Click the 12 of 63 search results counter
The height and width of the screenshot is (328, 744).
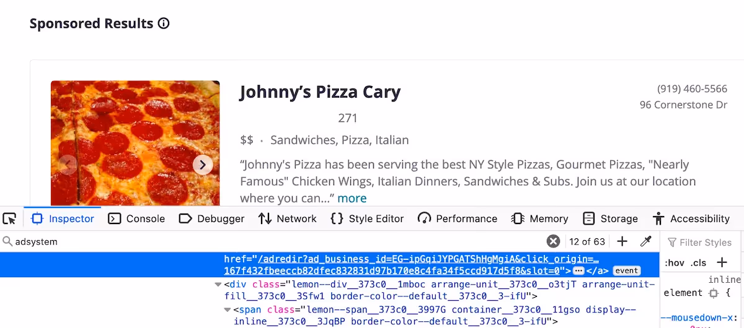tap(587, 241)
